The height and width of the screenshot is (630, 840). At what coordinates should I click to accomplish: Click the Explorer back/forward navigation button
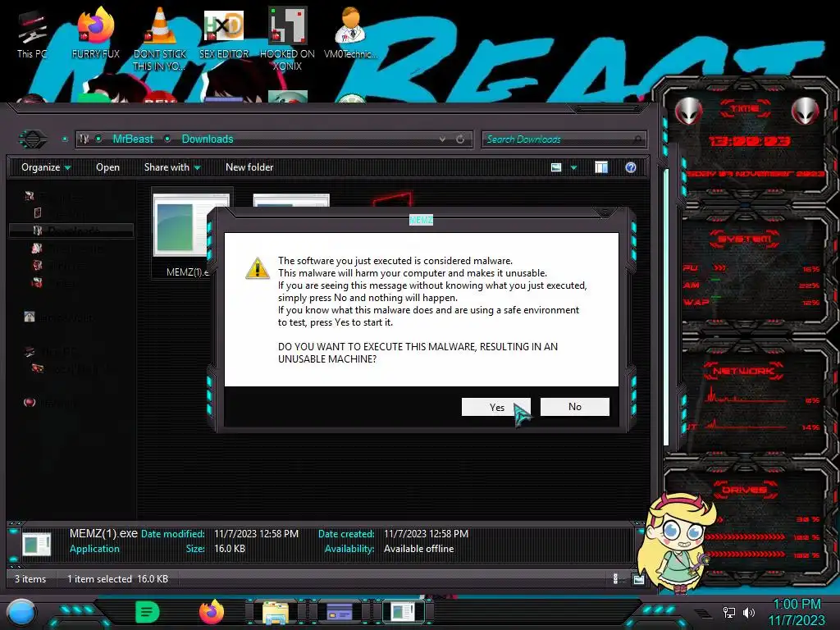(x=33, y=139)
